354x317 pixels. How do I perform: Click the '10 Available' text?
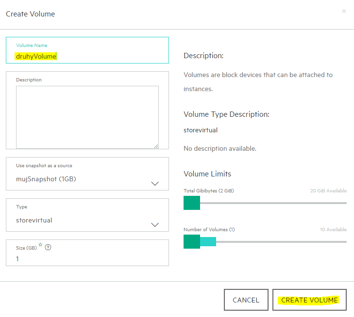click(x=333, y=230)
